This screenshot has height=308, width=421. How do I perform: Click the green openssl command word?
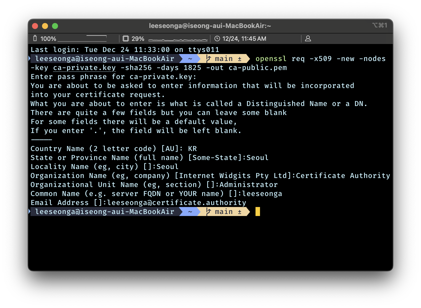coord(271,59)
